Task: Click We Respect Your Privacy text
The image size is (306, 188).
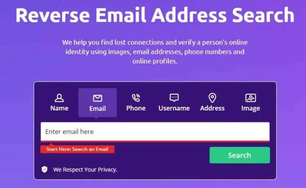Action: 85,170
